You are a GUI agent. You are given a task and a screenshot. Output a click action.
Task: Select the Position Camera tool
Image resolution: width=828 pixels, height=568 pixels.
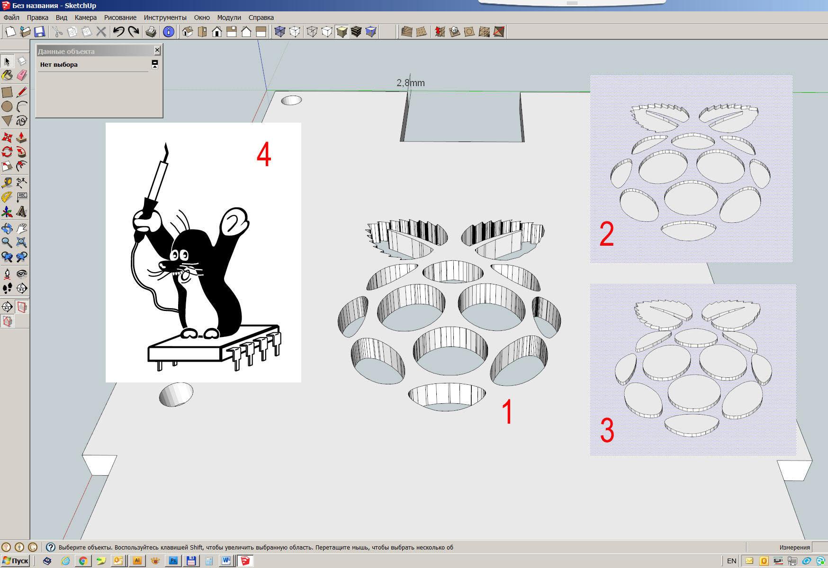(7, 274)
